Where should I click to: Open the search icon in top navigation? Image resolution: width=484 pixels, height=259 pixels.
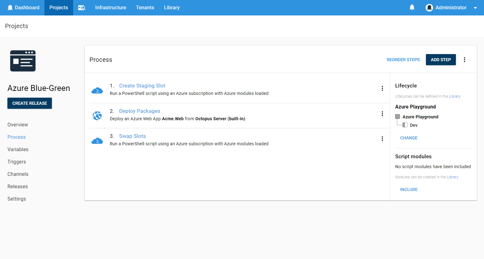[x=82, y=8]
